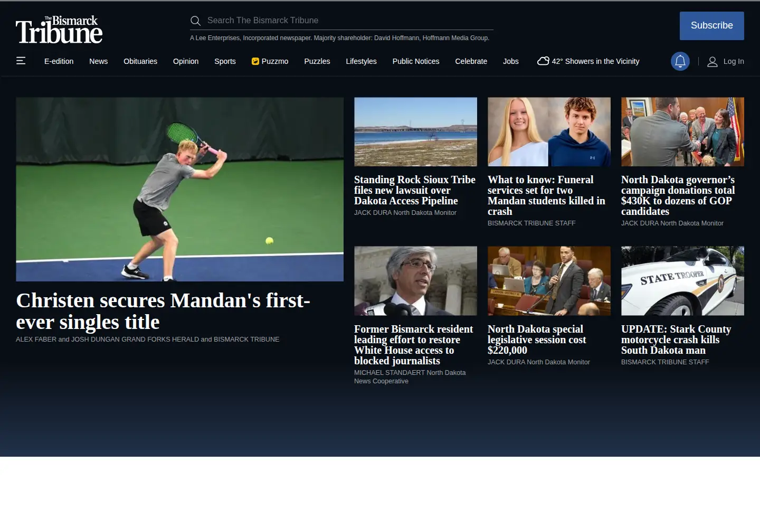Screen dimensions: 760x528
Task: Open the News section
Action: [x=99, y=61]
